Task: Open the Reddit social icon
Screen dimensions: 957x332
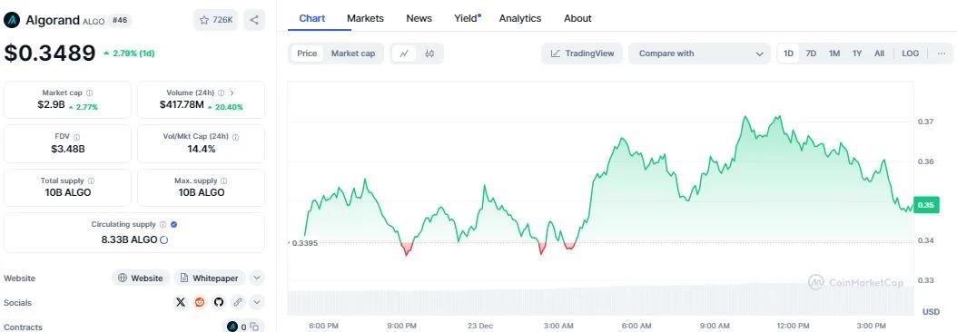Action: (200, 302)
